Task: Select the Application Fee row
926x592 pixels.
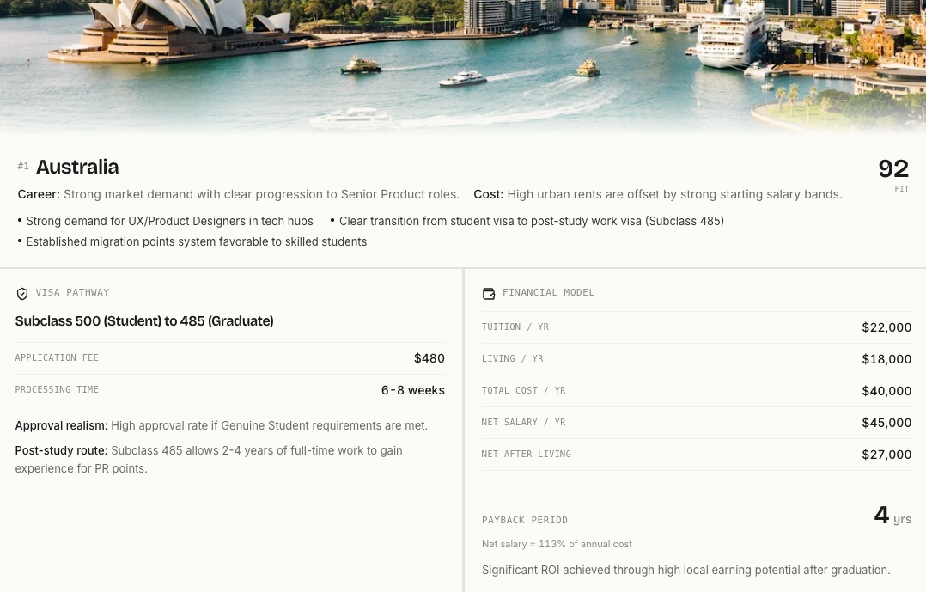Action: pyautogui.click(x=229, y=358)
